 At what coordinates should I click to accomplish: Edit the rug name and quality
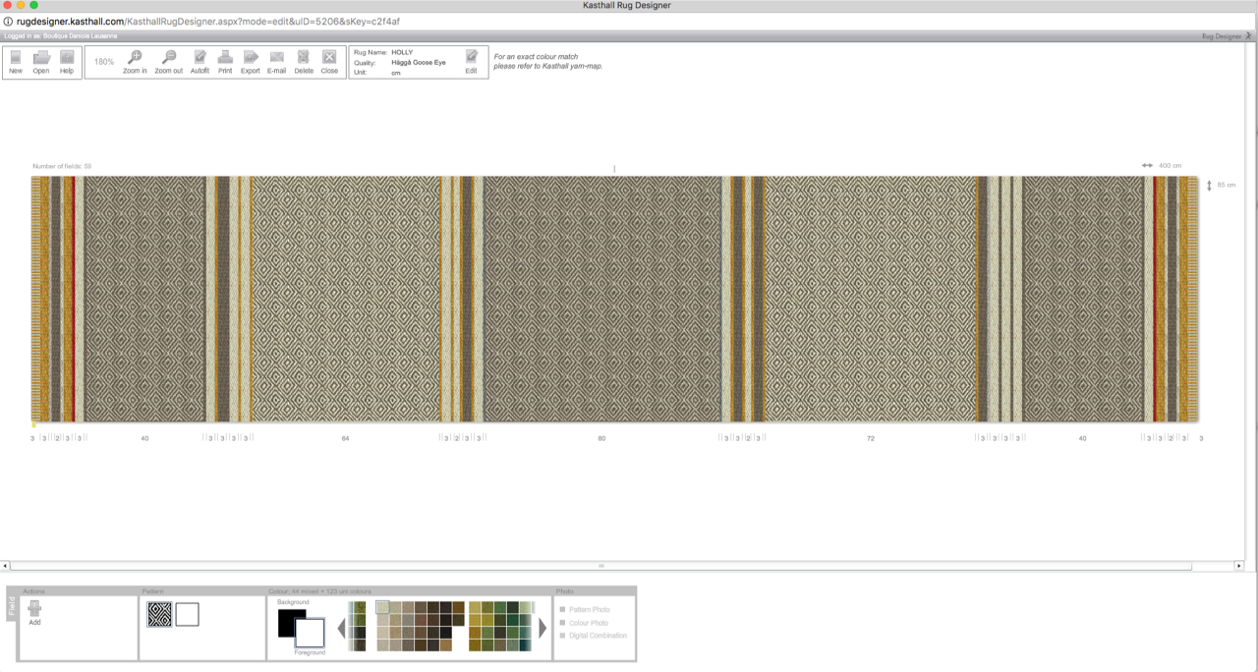pyautogui.click(x=472, y=62)
